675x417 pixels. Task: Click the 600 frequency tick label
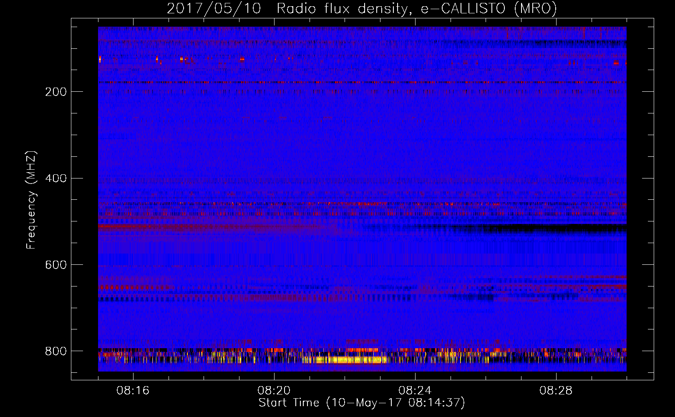[56, 265]
